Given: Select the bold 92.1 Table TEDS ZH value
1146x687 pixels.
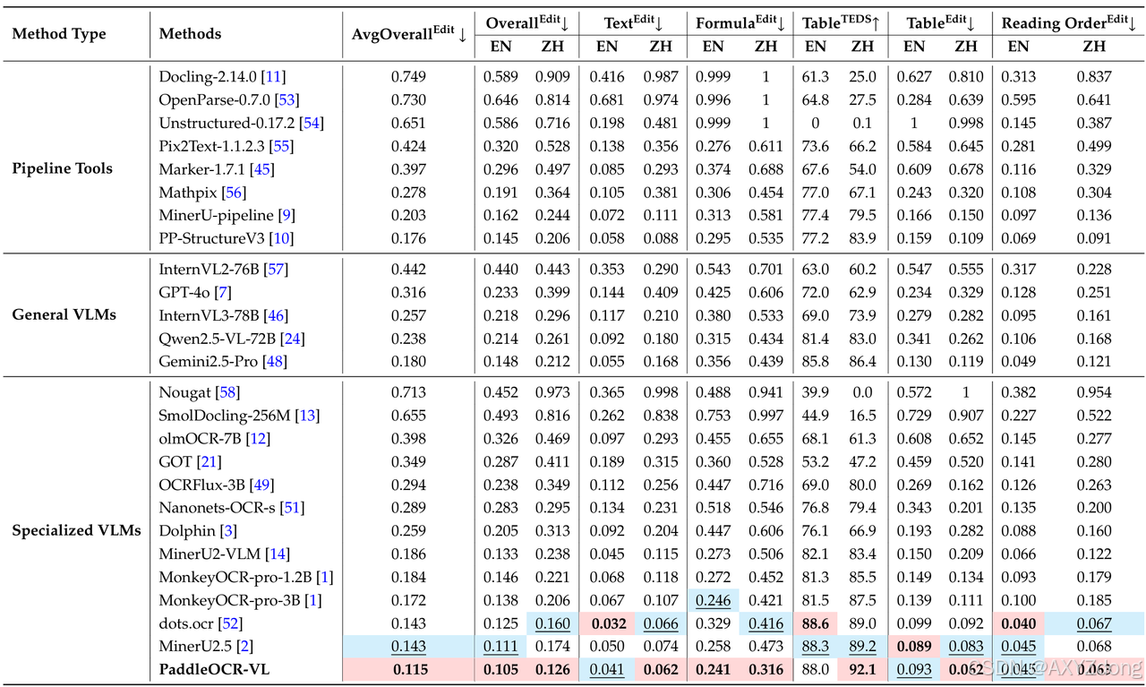Looking at the screenshot, I should click(x=862, y=669).
